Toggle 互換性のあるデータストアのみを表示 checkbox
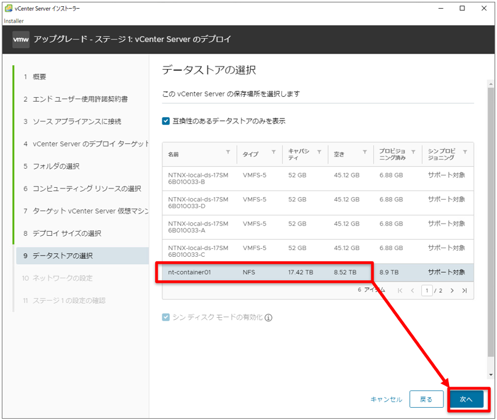Image resolution: width=497 pixels, height=420 pixels. pyautogui.click(x=166, y=121)
